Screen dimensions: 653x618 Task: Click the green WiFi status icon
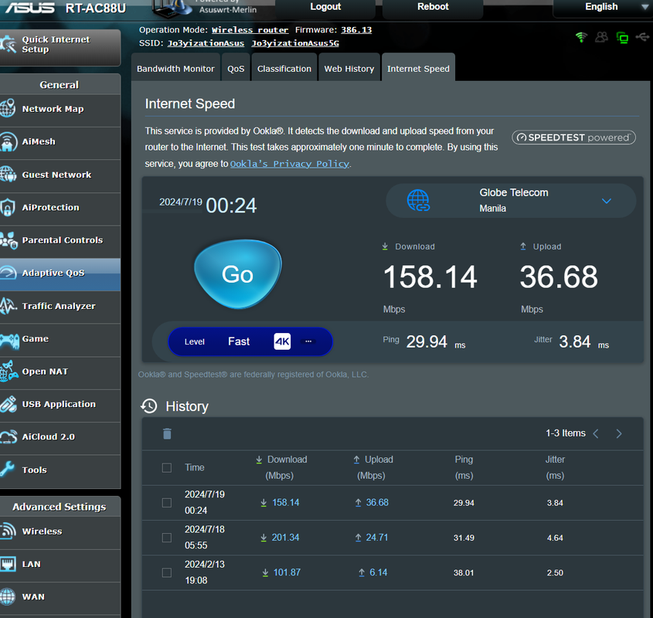[581, 38]
